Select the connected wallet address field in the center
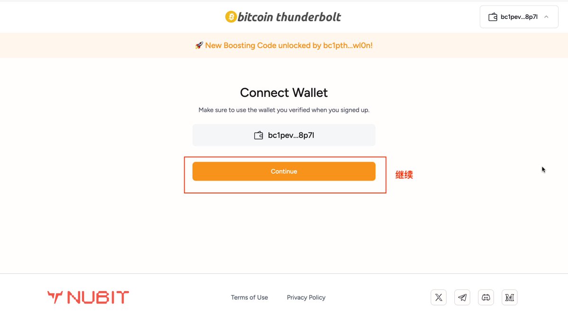The width and height of the screenshot is (568, 321). point(284,135)
